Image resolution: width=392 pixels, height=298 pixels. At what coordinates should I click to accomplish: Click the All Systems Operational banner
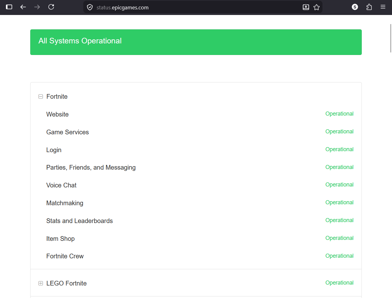[196, 42]
